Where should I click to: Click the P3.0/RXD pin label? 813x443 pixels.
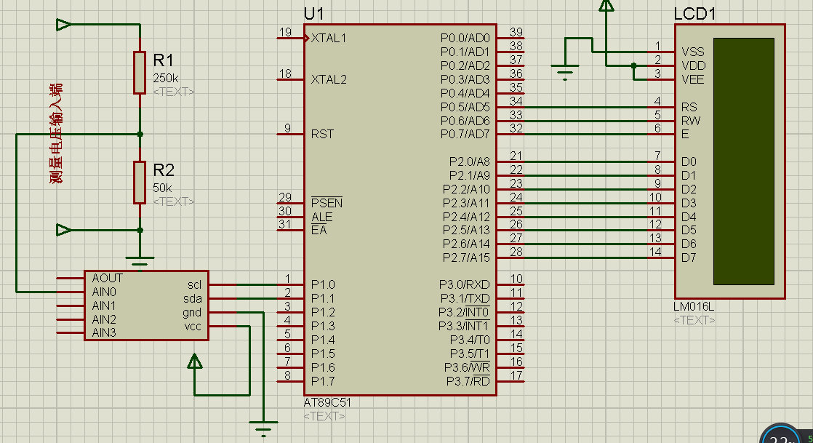pos(465,285)
